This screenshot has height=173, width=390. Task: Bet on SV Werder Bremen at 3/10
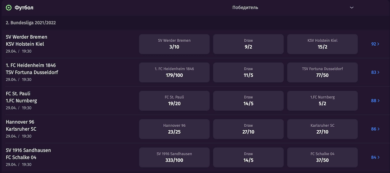[x=174, y=44]
